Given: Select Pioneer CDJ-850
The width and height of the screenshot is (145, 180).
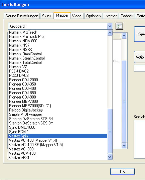Looking at the screenshot, I should (57, 93).
